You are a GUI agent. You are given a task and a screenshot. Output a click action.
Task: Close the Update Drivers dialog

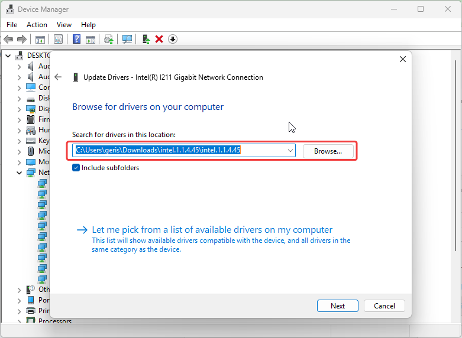pos(403,59)
